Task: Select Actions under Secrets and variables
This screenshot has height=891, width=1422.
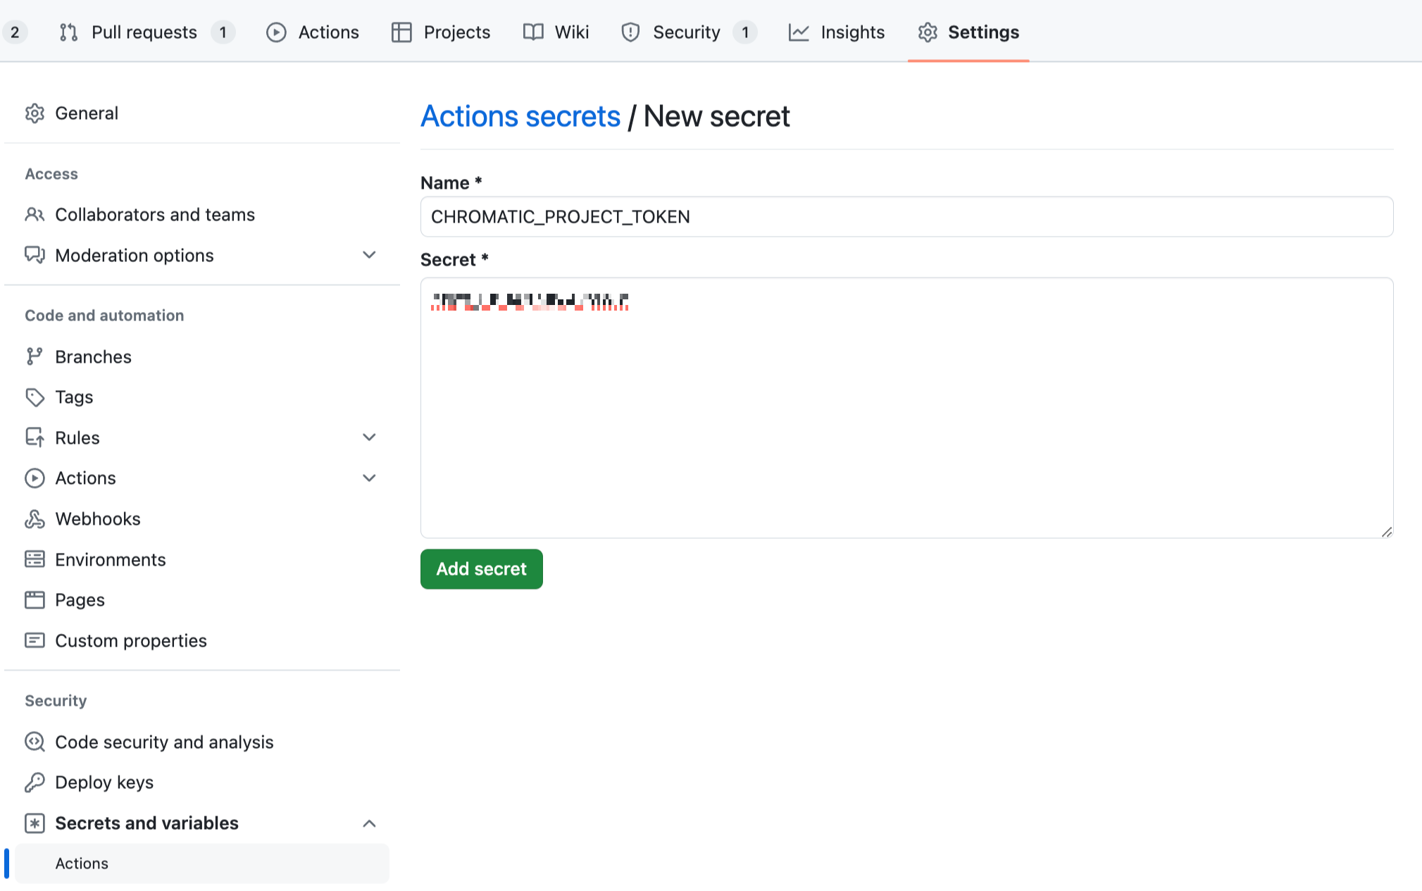Action: [202, 864]
